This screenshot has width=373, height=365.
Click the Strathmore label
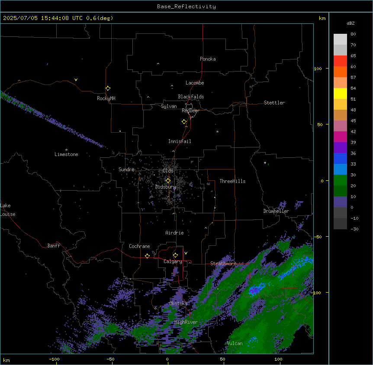223,264
